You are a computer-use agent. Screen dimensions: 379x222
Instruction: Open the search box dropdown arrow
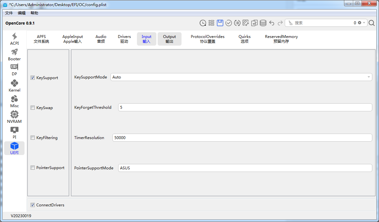[364, 23]
